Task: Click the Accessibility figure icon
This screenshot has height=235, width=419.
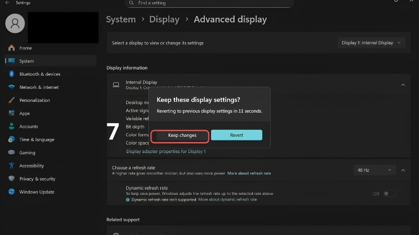Action: click(x=12, y=166)
